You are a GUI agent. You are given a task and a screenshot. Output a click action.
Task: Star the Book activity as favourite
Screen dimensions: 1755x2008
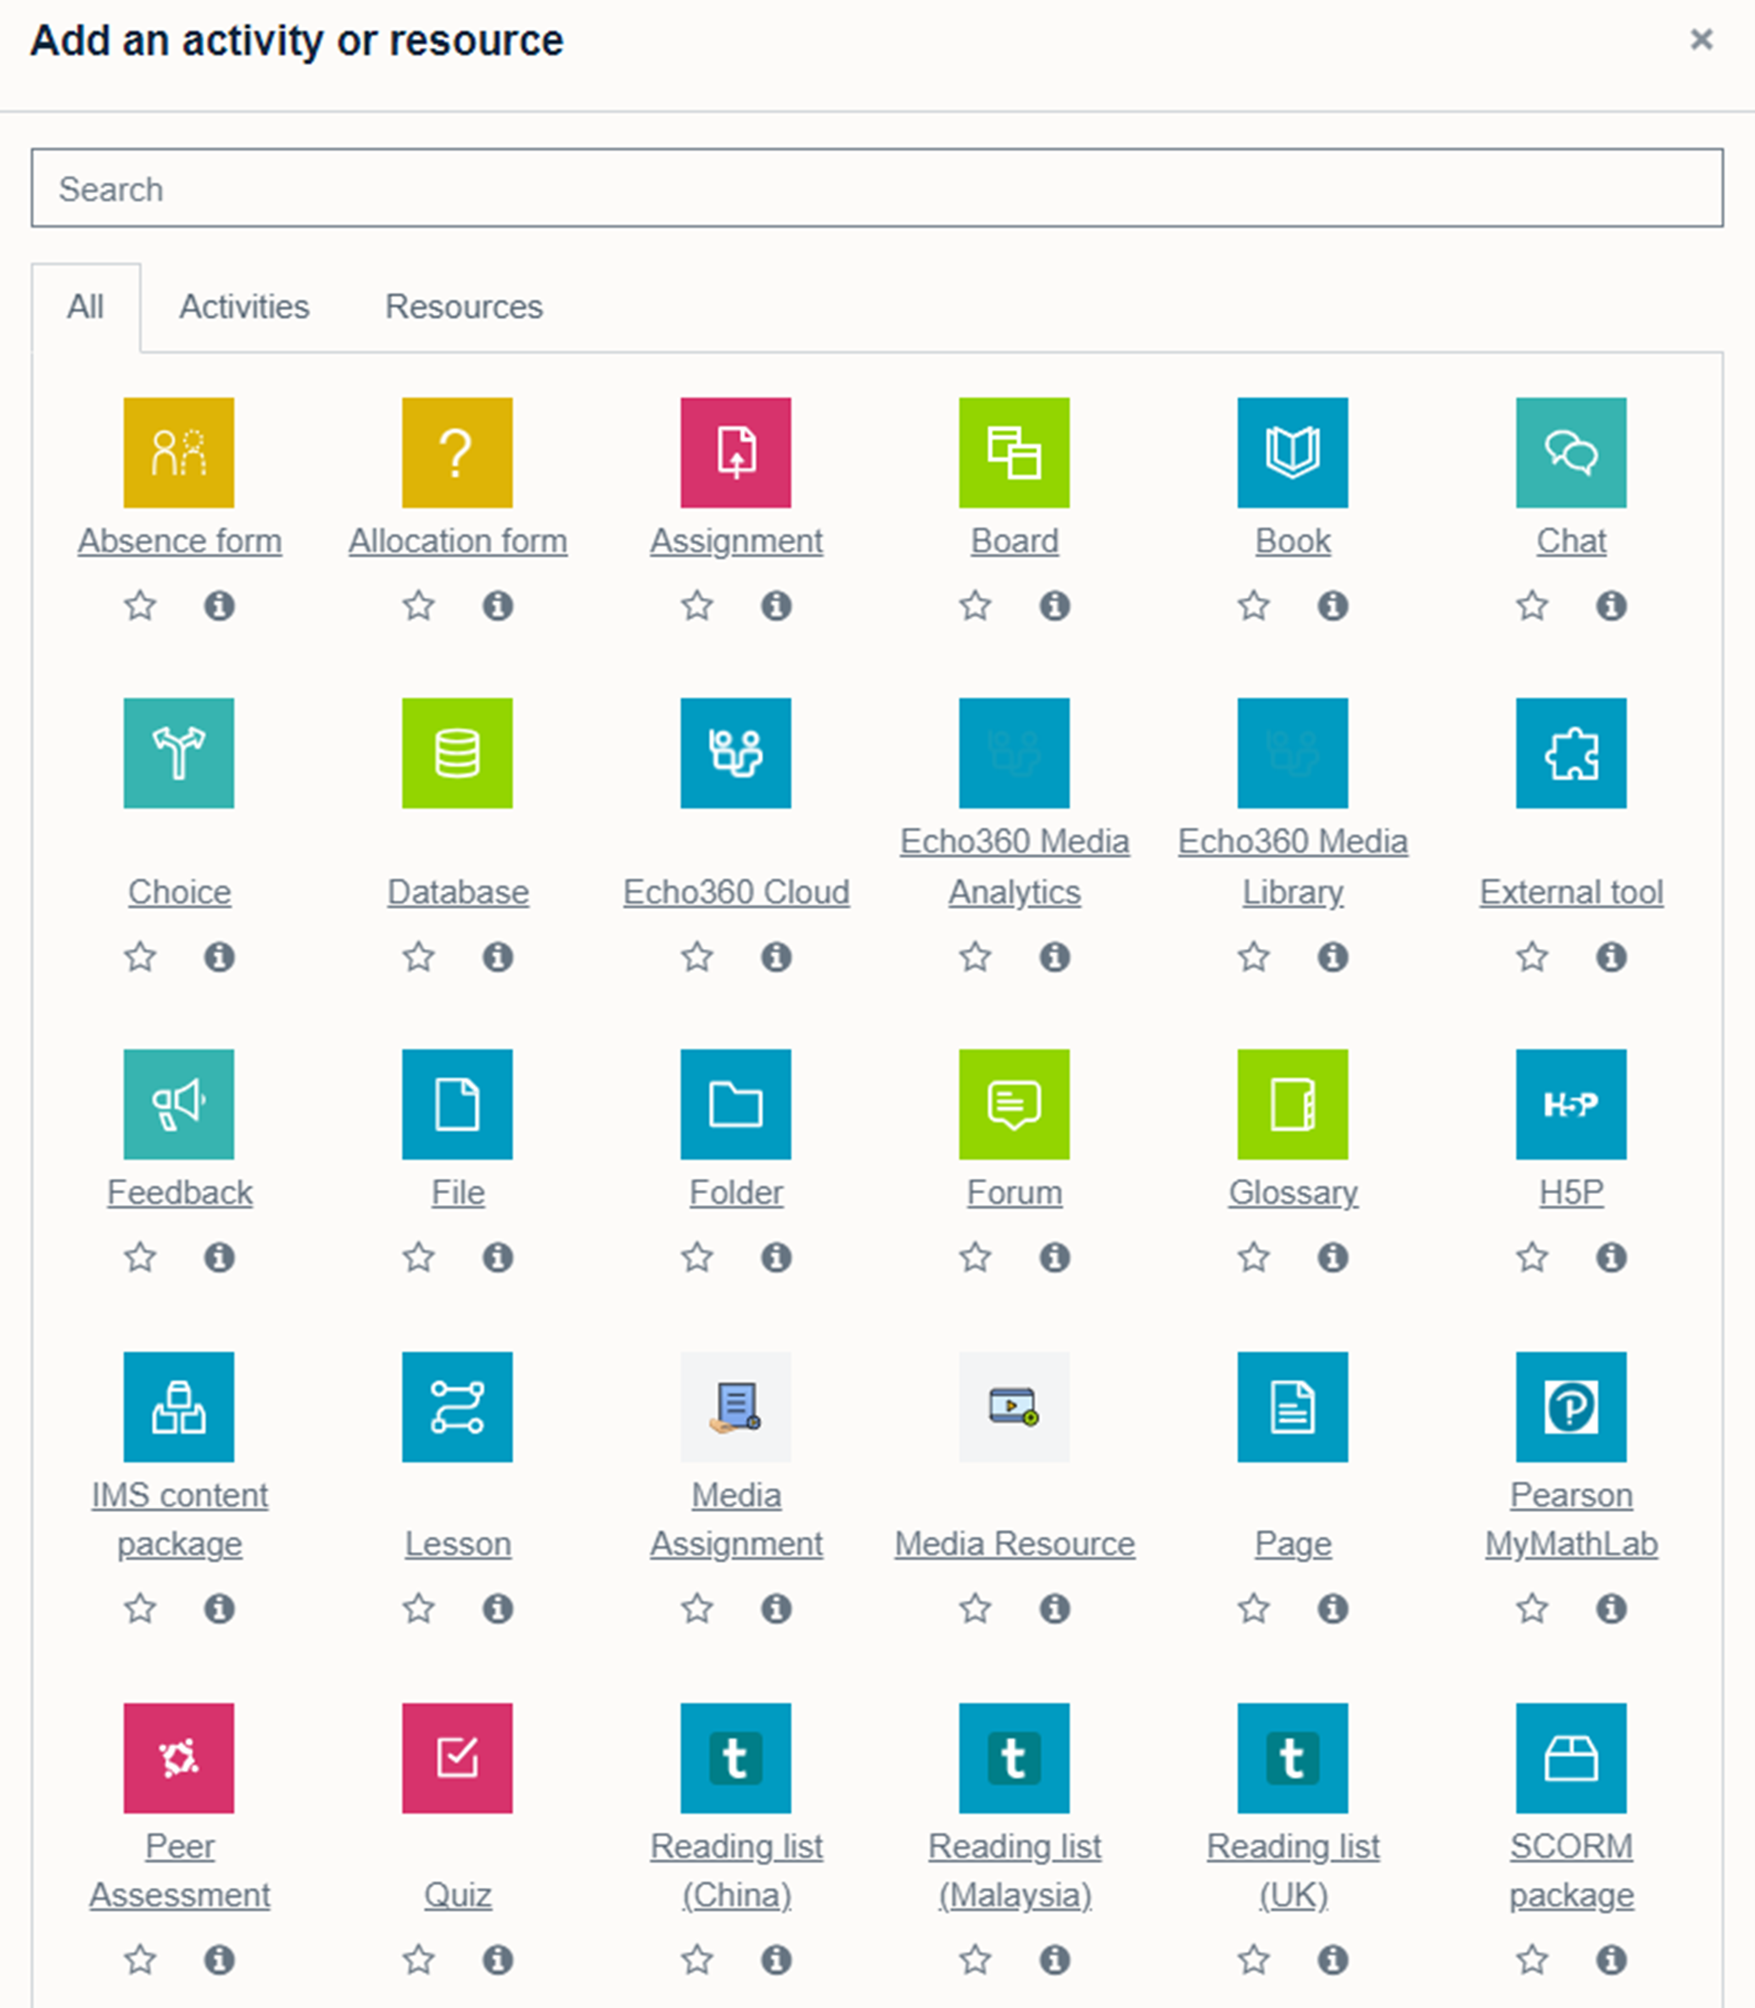(x=1251, y=605)
